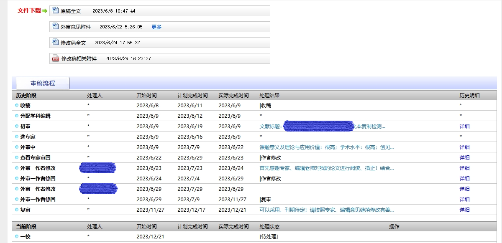The width and height of the screenshot is (502, 243).
Task: Open 详细 for the 初审 row
Action: coord(464,127)
